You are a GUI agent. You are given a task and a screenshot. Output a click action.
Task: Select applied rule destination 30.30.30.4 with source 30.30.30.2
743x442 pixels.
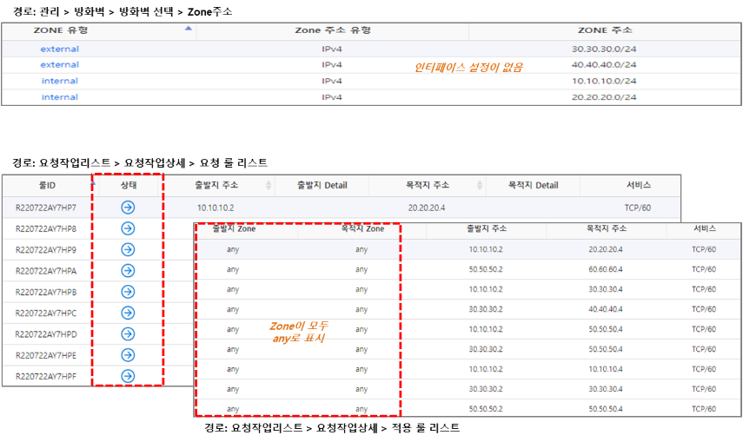coord(606,389)
